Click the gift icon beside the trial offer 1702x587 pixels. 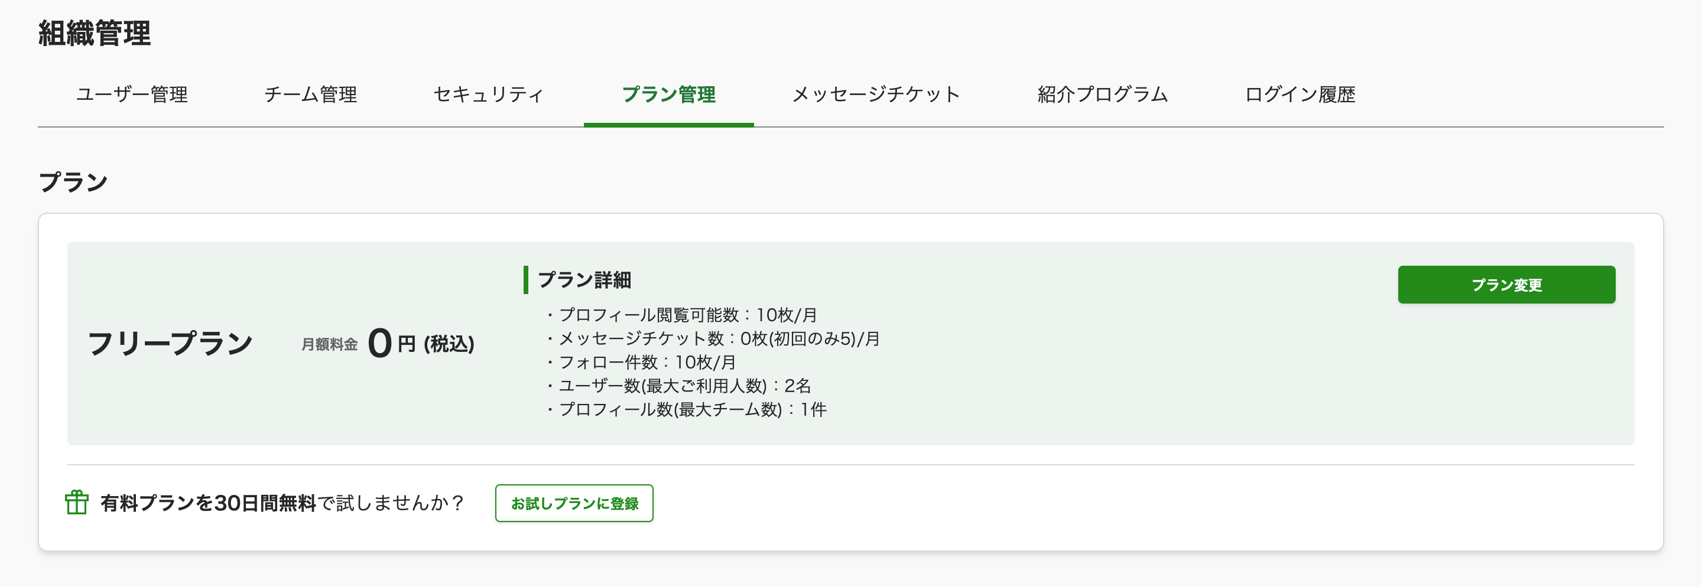coord(77,503)
